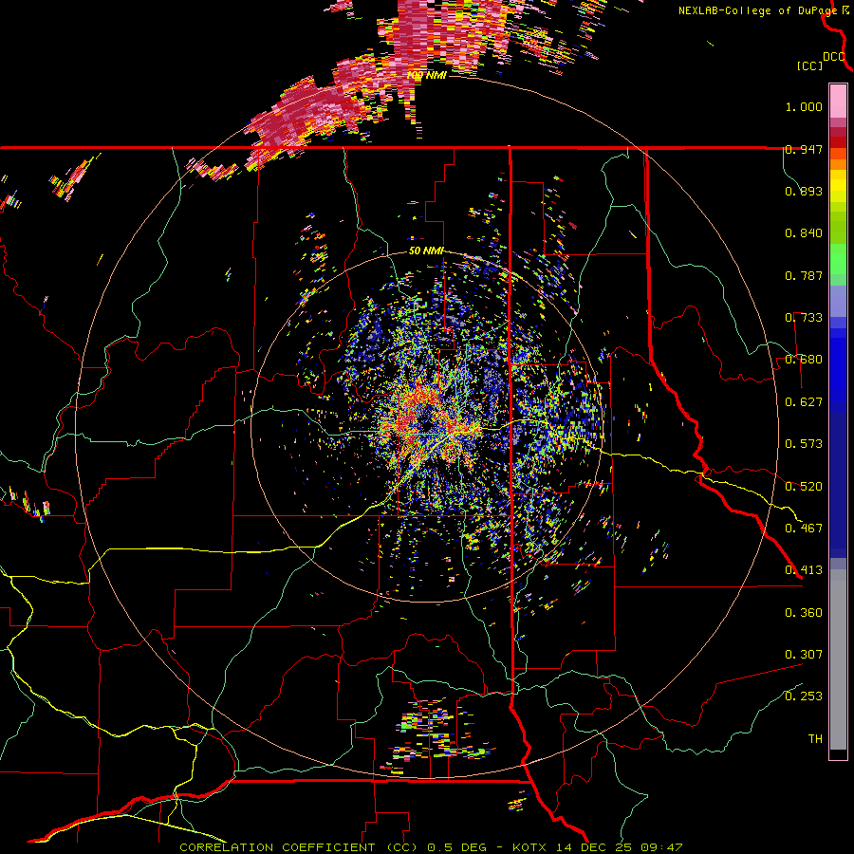Pick the pink swatch atop the color bar
854x854 pixels.
click(x=838, y=102)
